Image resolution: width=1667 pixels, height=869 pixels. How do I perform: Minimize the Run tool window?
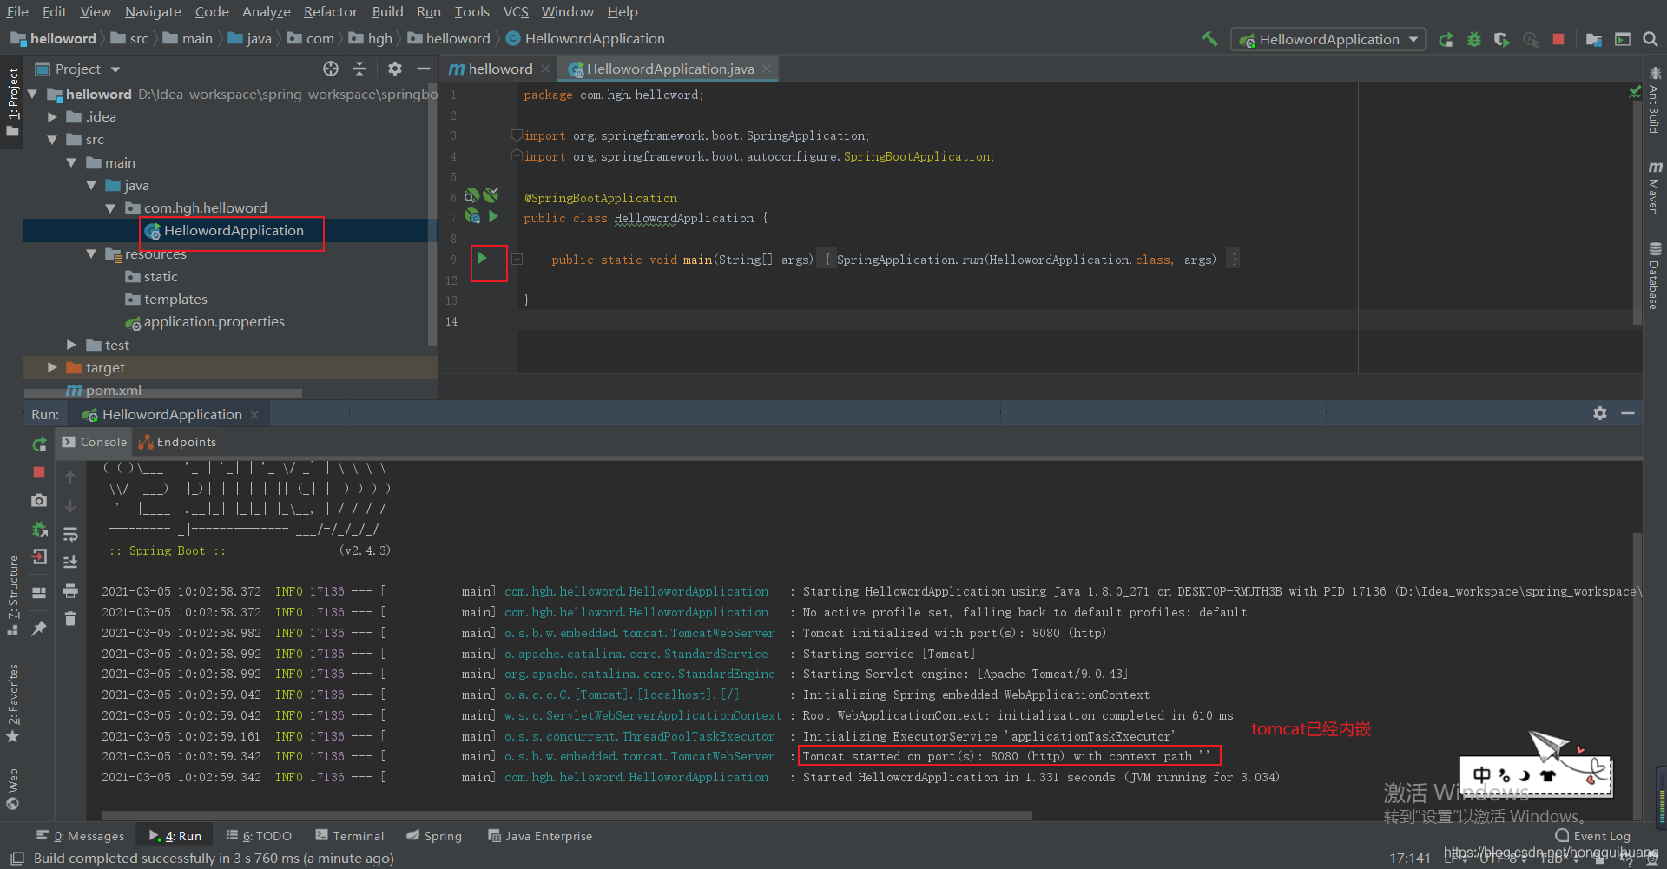(x=1628, y=414)
